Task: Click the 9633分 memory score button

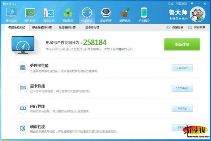Action: coord(182,109)
